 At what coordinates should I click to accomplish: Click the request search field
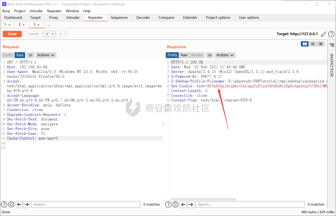pos(86,205)
